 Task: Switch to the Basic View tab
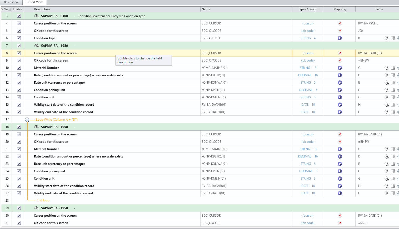click(11, 2)
